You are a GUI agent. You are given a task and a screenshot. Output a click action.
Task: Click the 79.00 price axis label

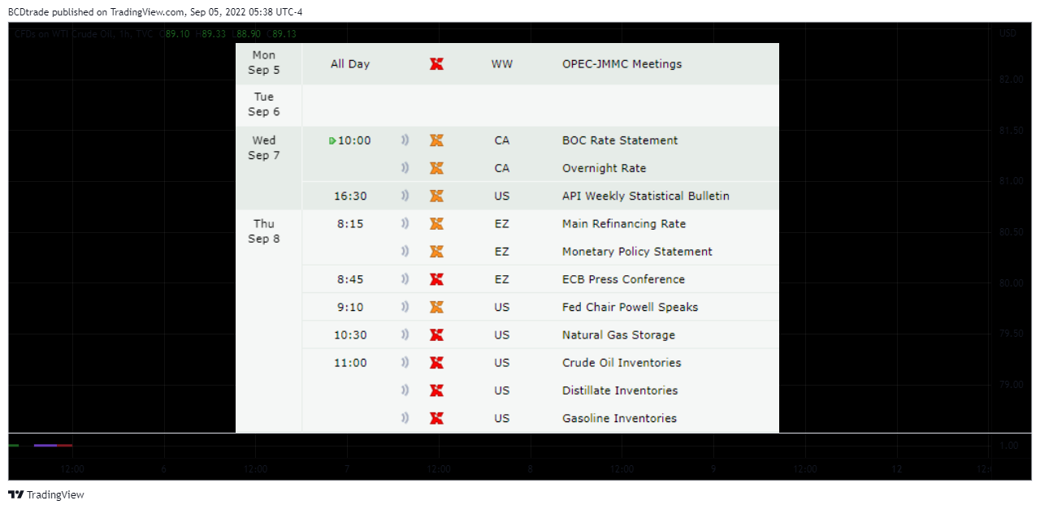[1012, 384]
